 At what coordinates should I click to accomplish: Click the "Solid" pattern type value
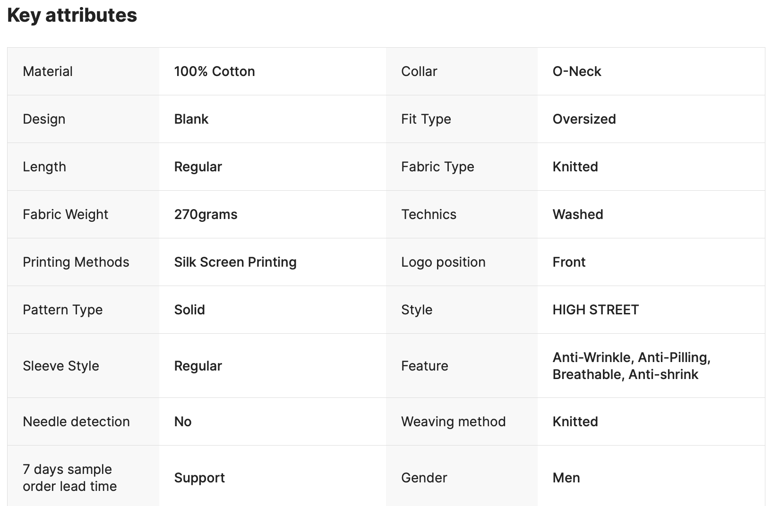(x=189, y=310)
